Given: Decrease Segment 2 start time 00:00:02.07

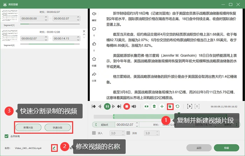Looking at the screenshot, I should pos(46,40).
